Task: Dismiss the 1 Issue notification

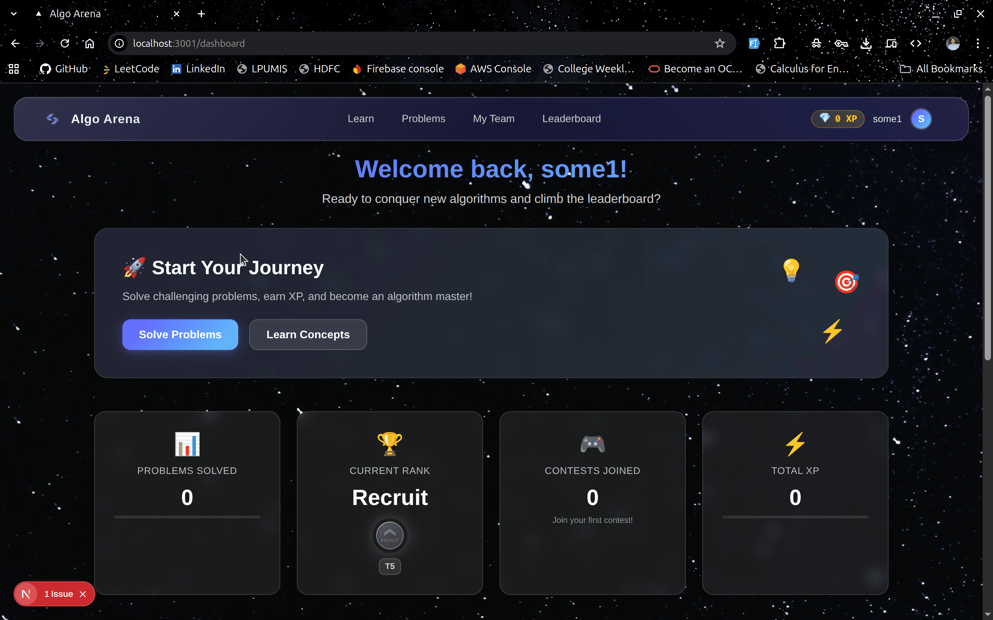Action: [x=83, y=594]
